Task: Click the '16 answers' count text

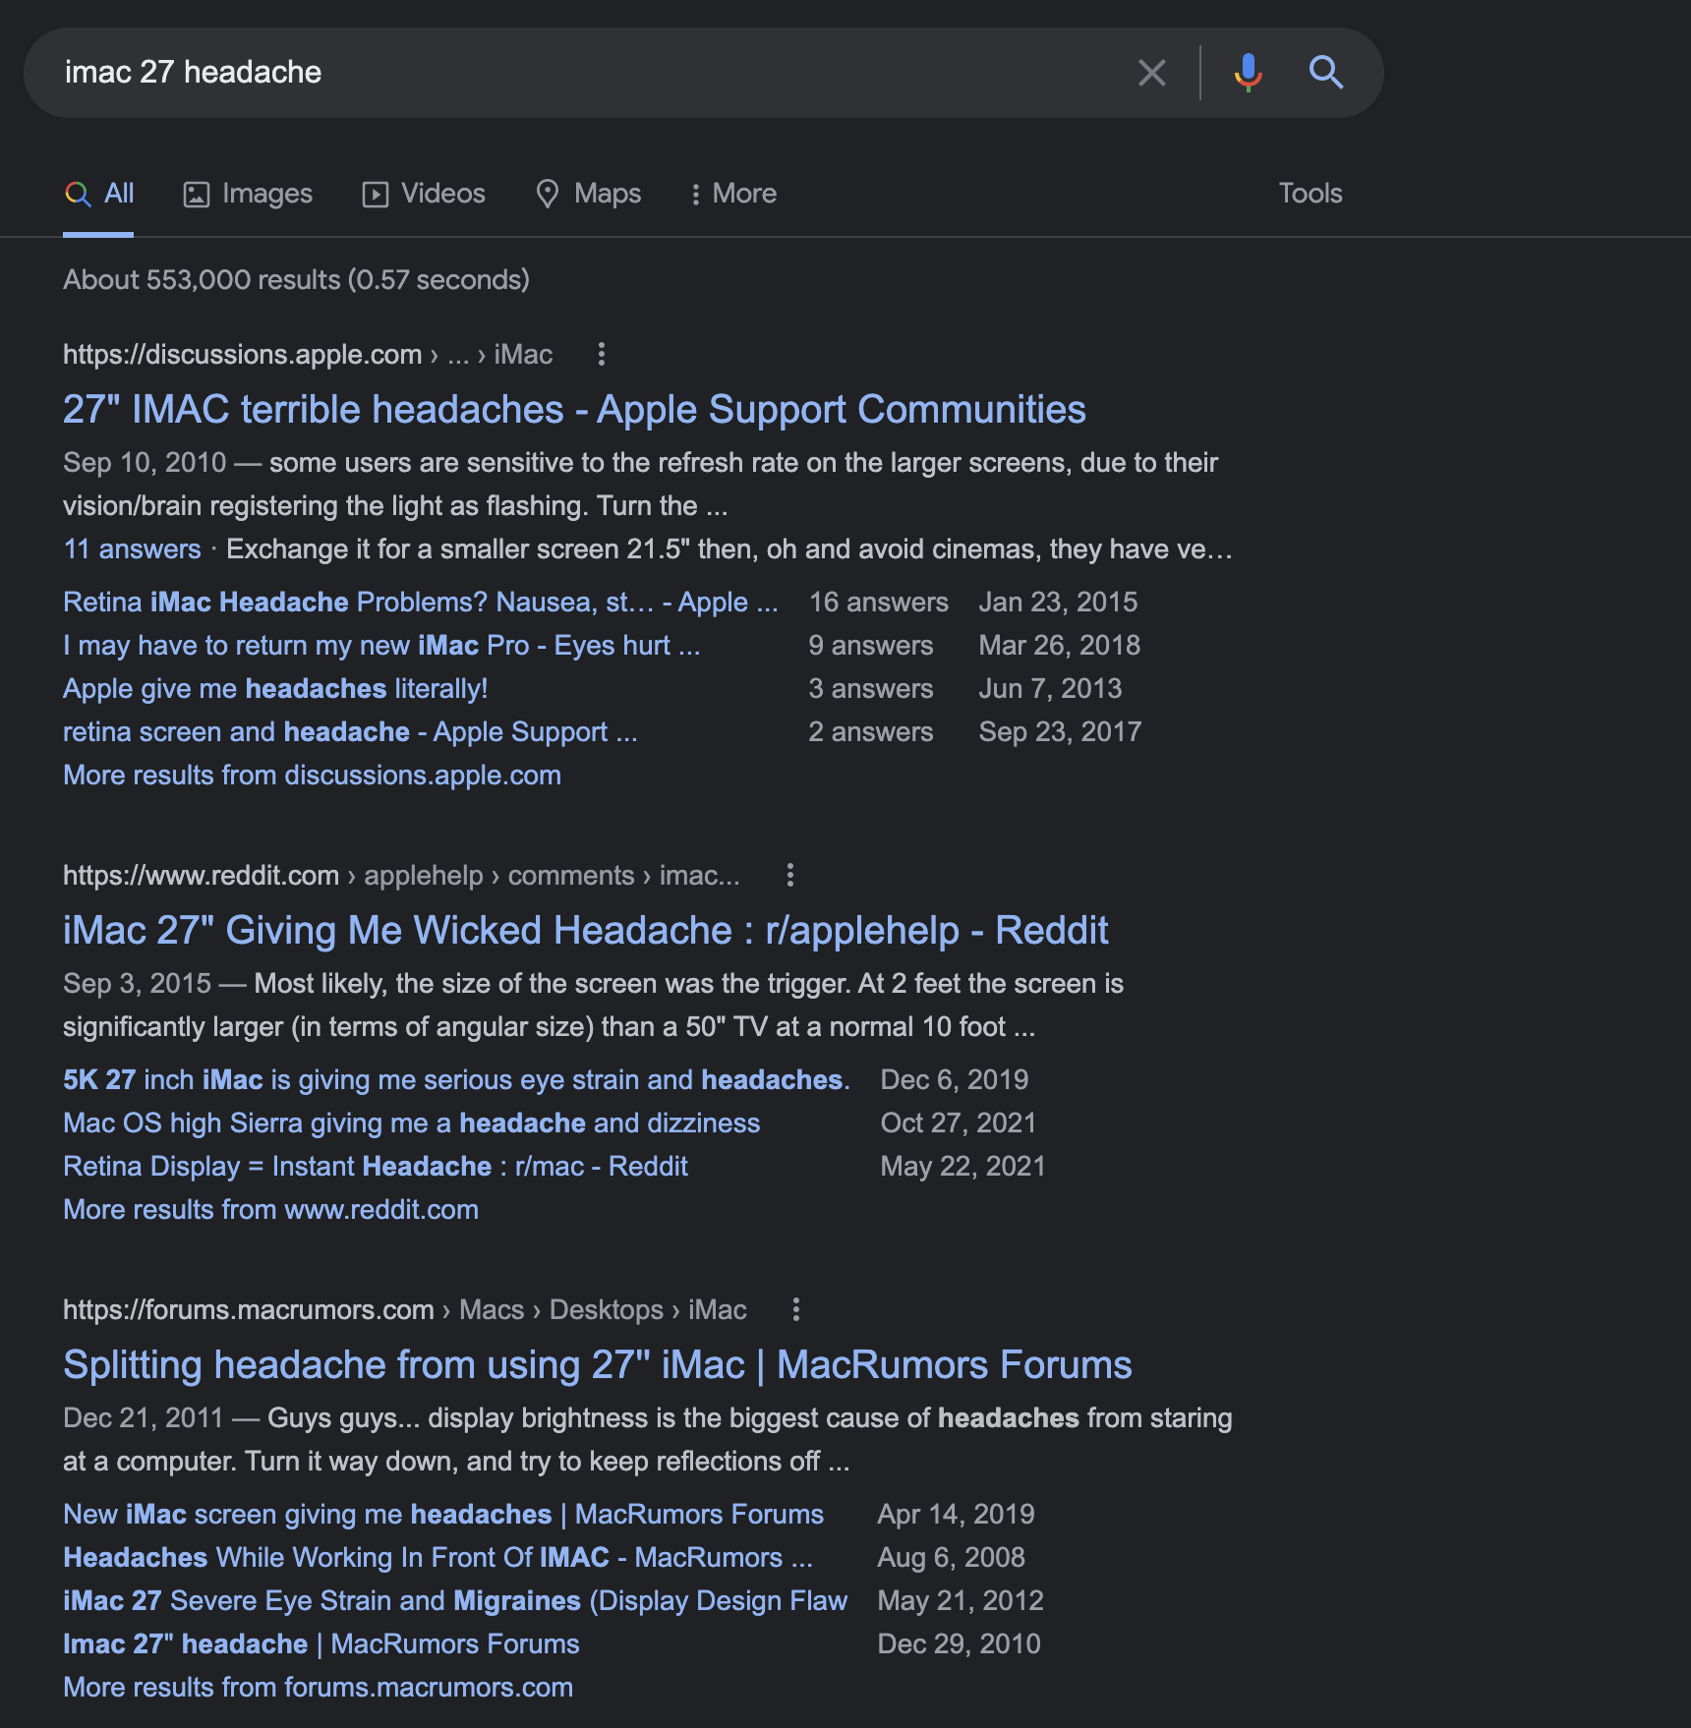Action: [879, 603]
